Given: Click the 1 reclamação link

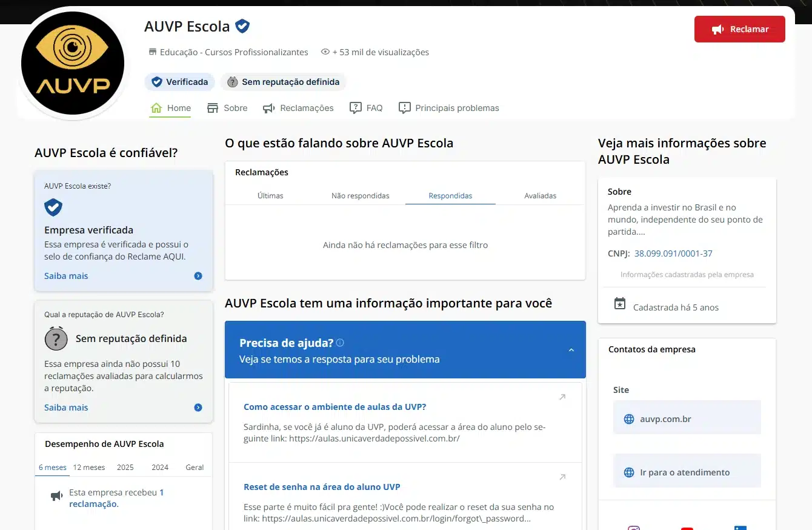Looking at the screenshot, I should pyautogui.click(x=116, y=498).
